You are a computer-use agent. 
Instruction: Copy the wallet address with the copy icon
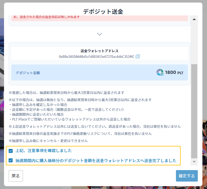(x=138, y=56)
